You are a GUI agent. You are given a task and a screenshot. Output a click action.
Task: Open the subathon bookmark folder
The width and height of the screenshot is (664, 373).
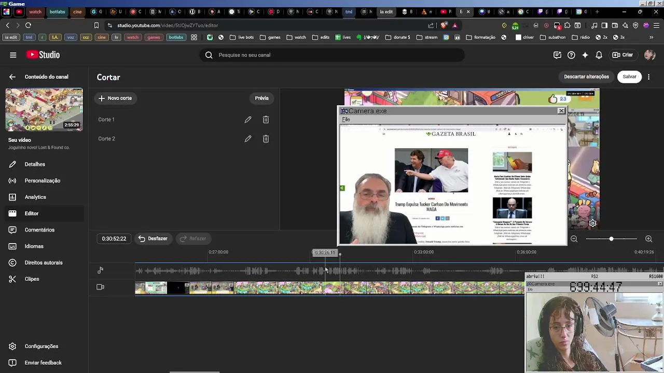coord(553,37)
